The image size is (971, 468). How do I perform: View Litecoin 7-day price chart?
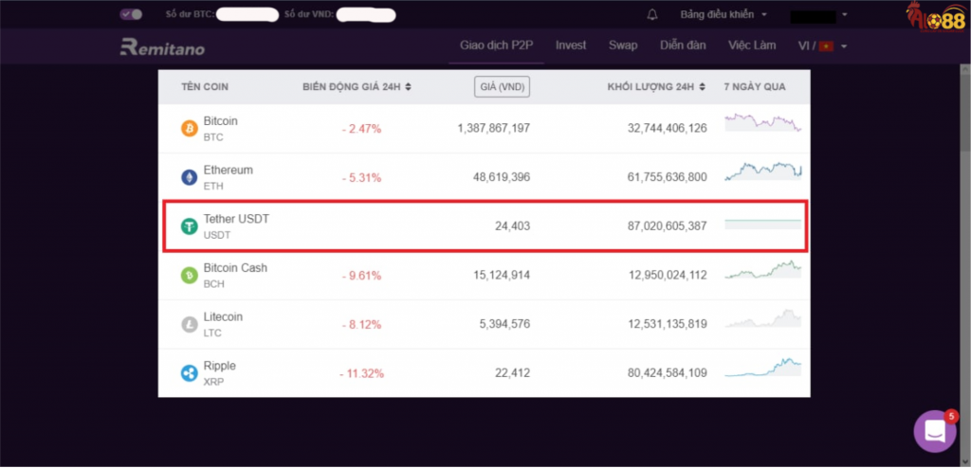pos(763,318)
